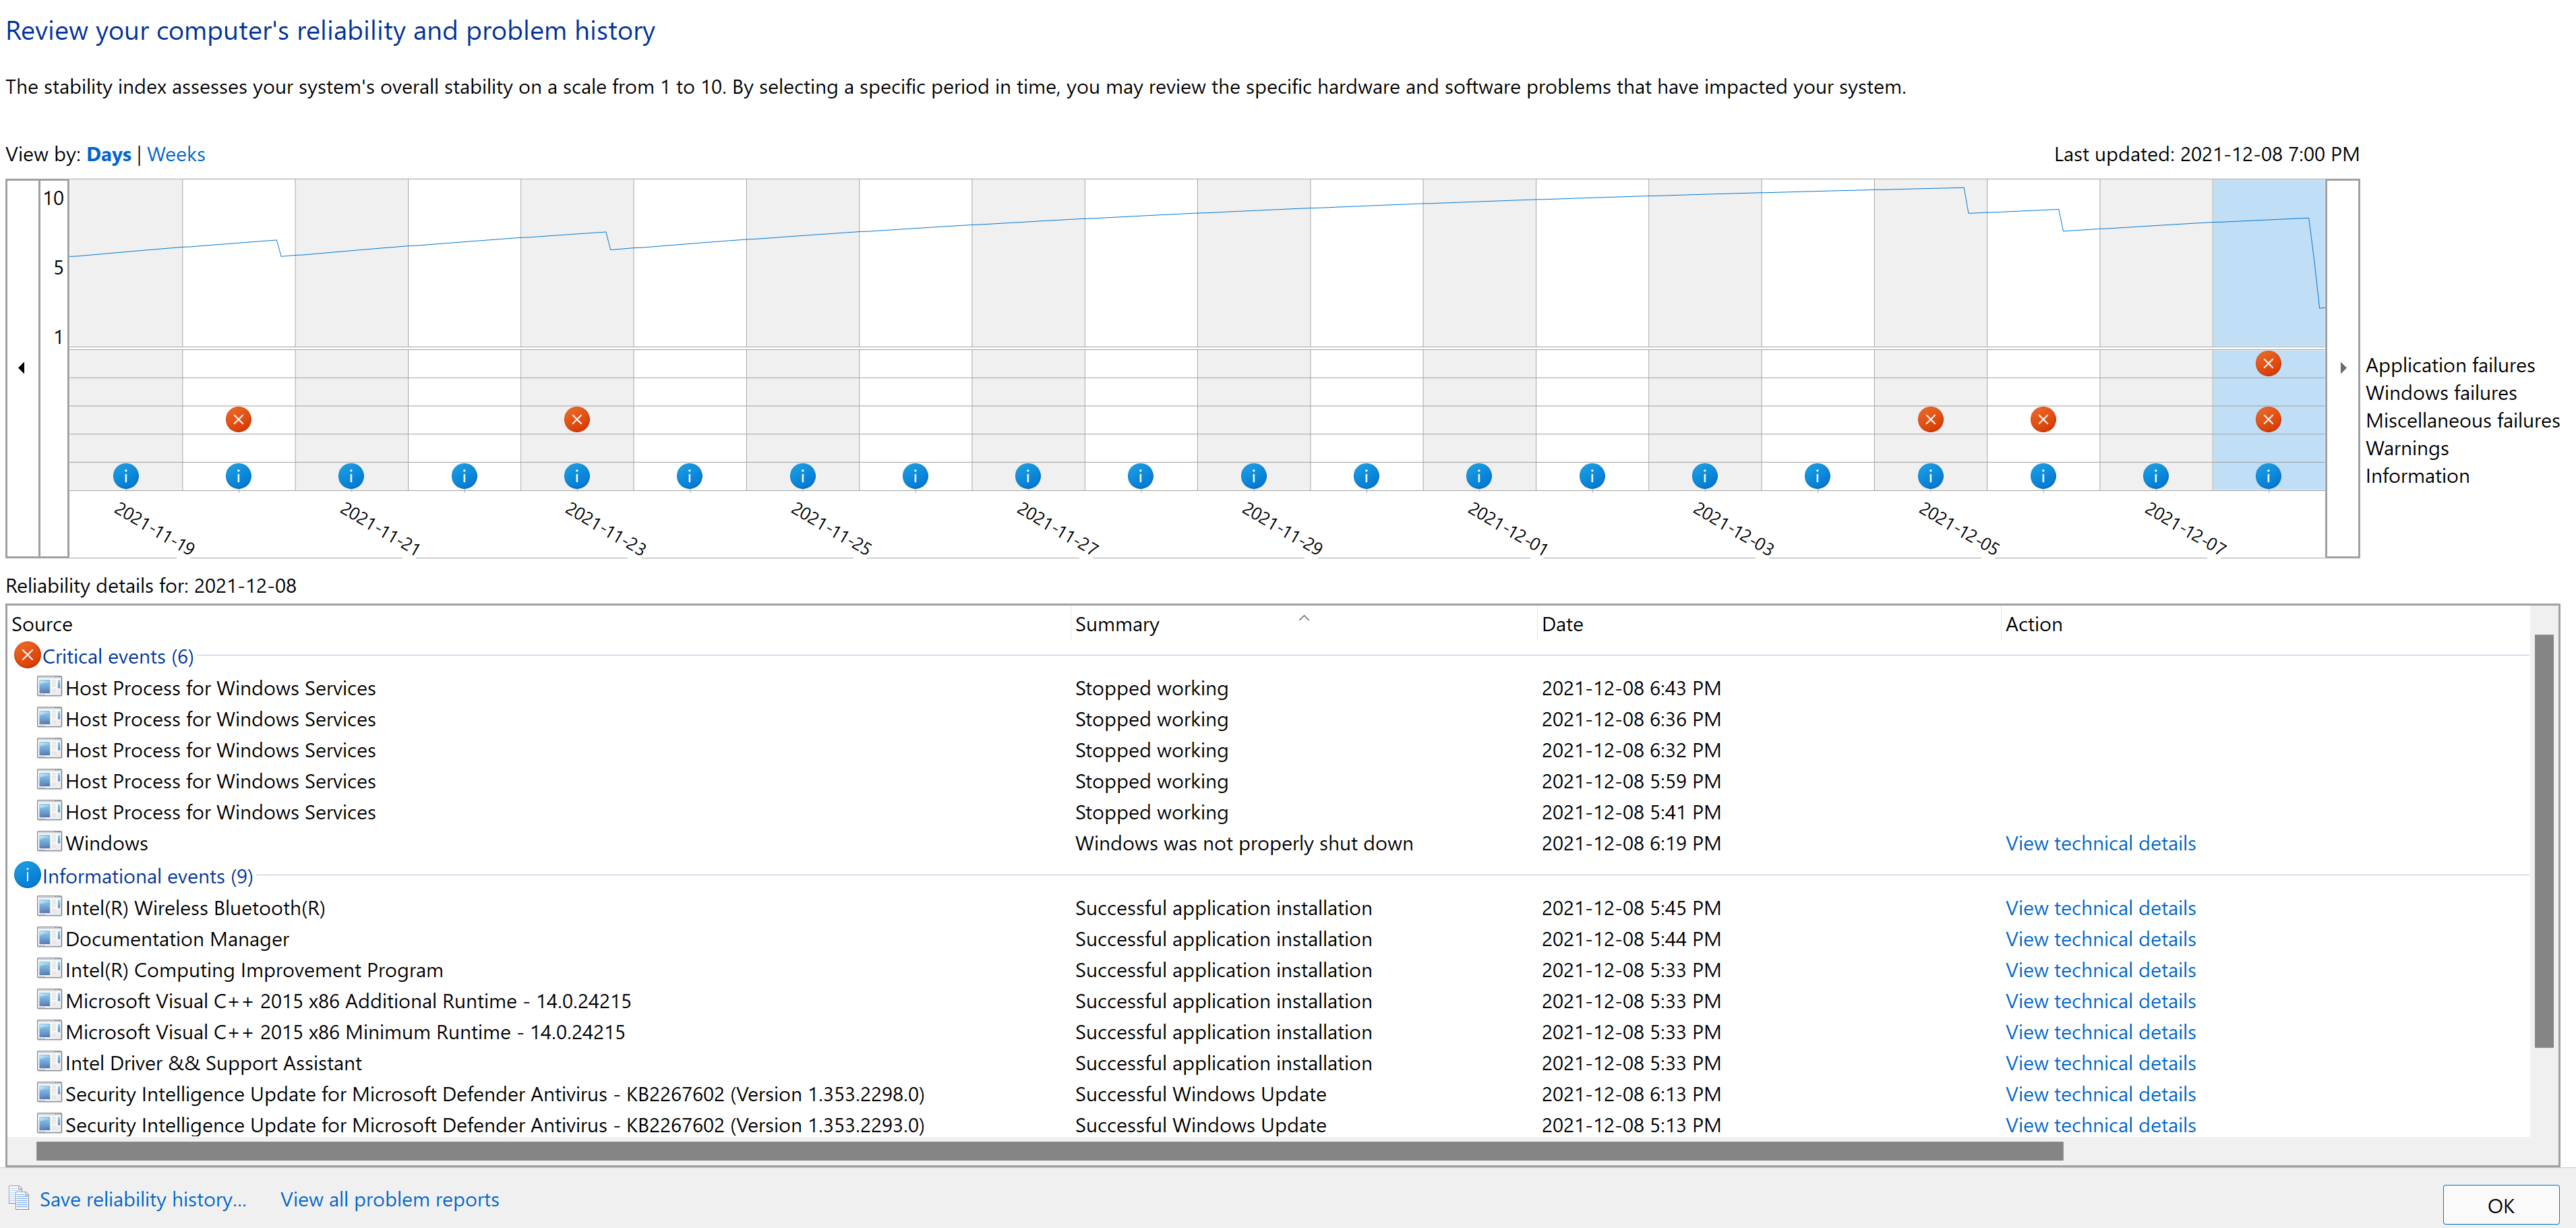This screenshot has width=2576, height=1228.
Task: Open 'View all problem reports'
Action: tap(389, 1199)
